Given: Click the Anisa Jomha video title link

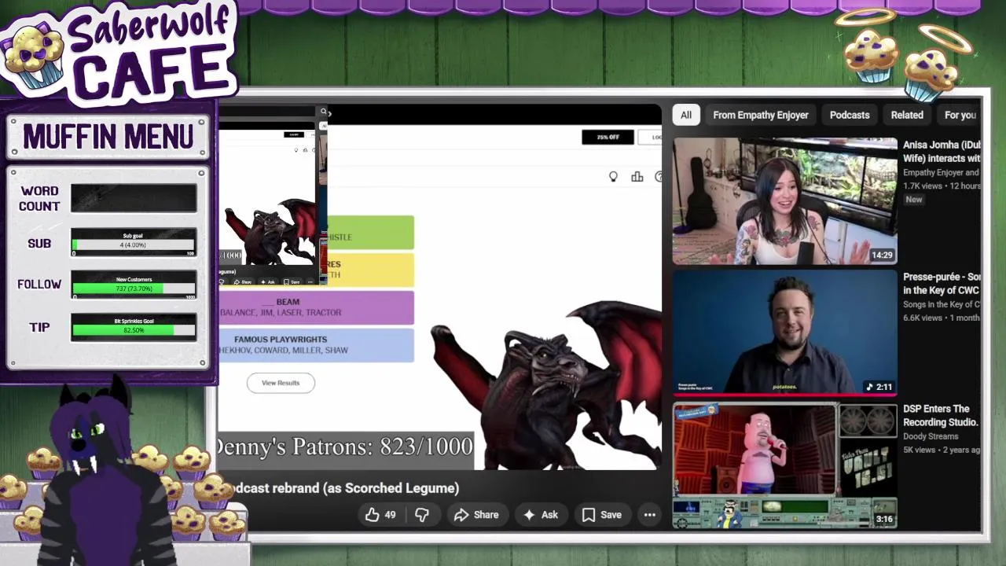Looking at the screenshot, I should 942,151.
